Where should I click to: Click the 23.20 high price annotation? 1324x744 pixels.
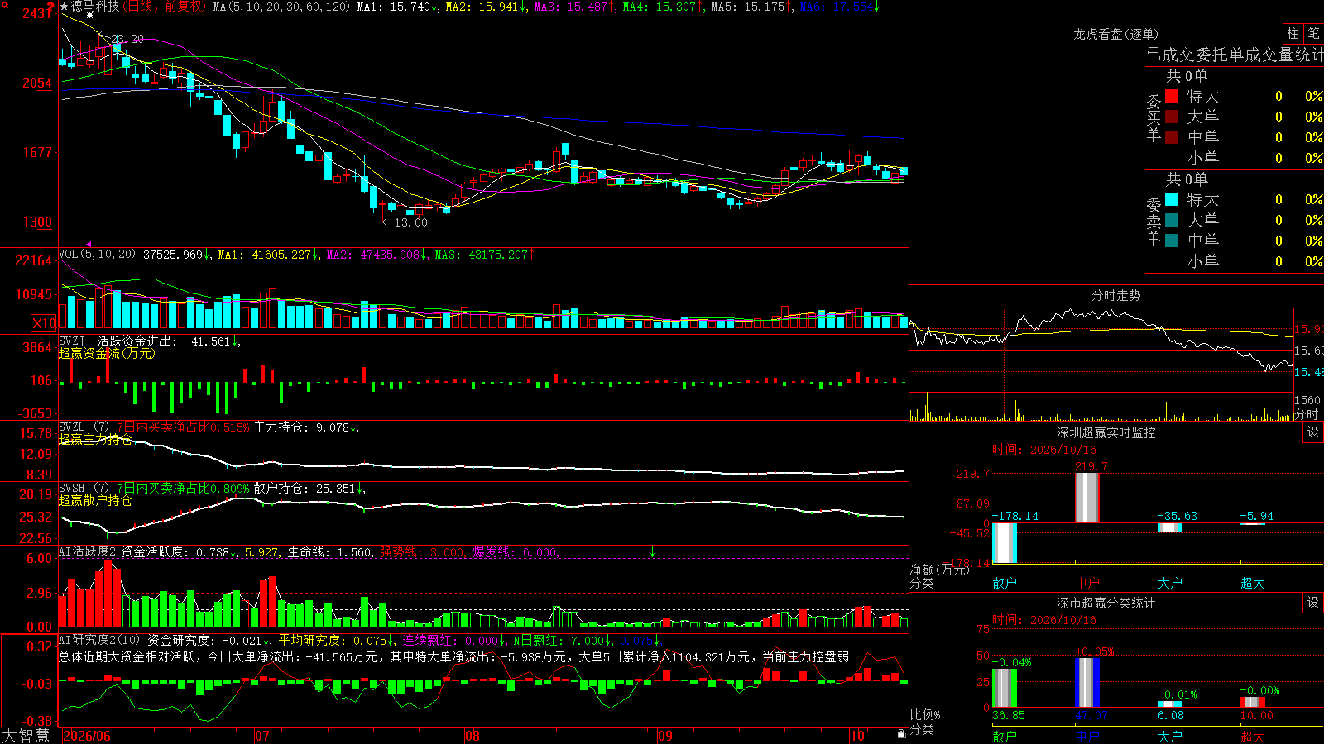(x=127, y=39)
